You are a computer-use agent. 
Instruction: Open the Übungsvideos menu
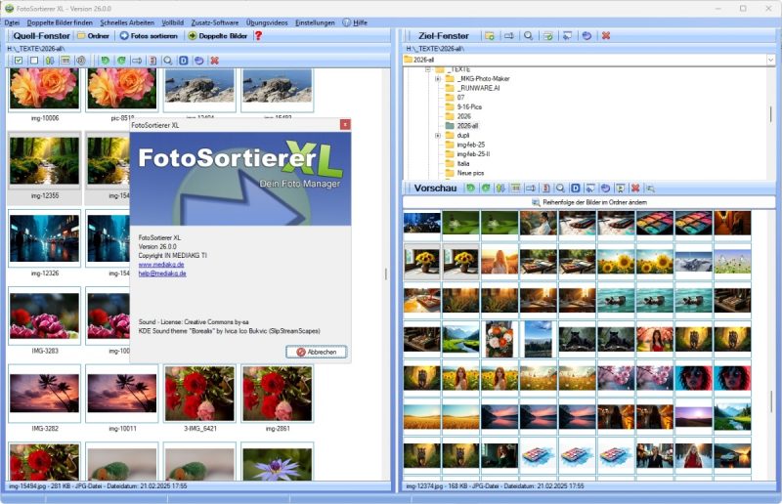tap(267, 22)
